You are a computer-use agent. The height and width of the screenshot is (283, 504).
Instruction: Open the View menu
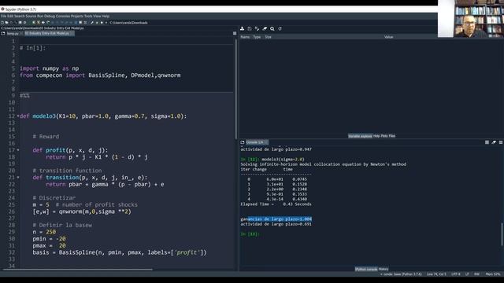pos(97,16)
